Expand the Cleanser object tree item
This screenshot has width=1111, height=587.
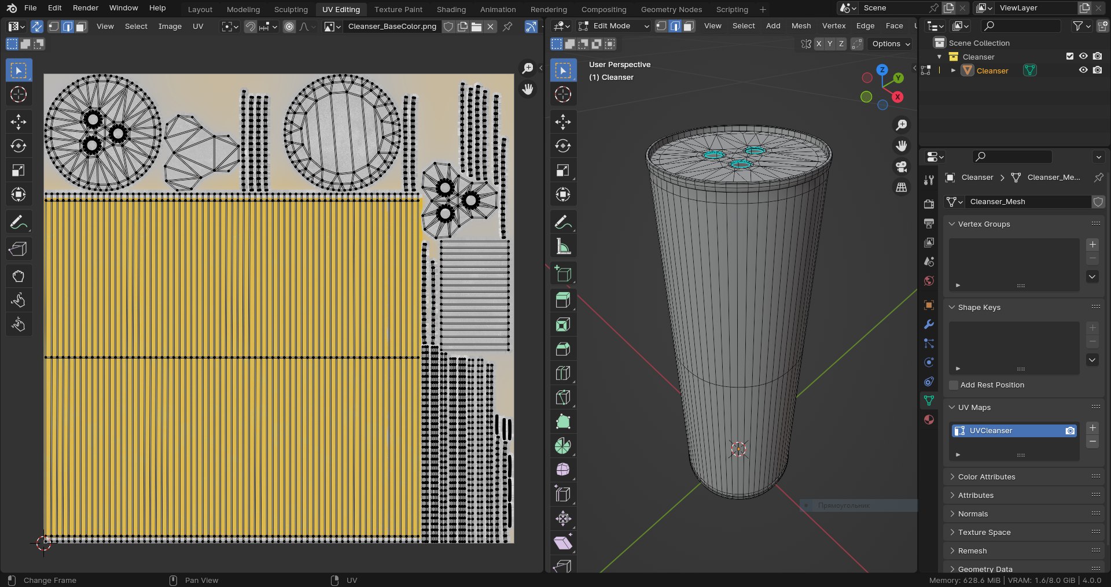coord(953,71)
